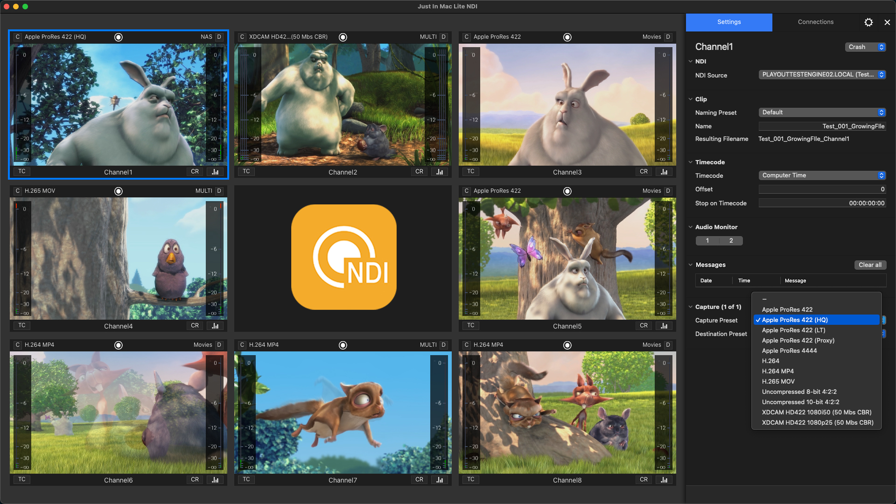This screenshot has width=896, height=504.
Task: Choose H.265 MOV preset
Action: 817,382
